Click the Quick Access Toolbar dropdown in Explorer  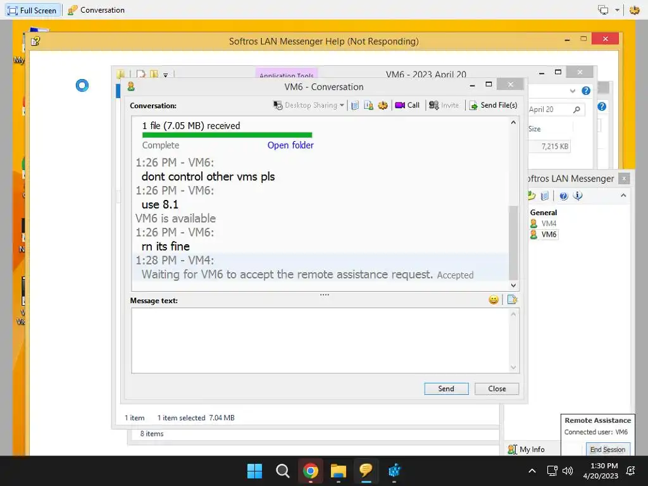coord(165,75)
